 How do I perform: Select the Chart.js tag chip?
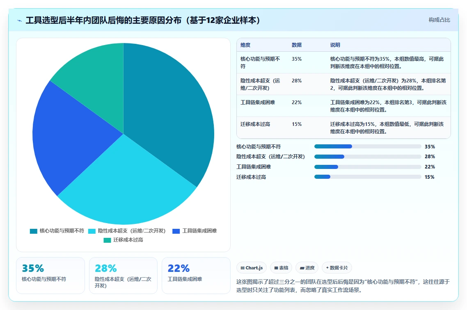pos(252,268)
